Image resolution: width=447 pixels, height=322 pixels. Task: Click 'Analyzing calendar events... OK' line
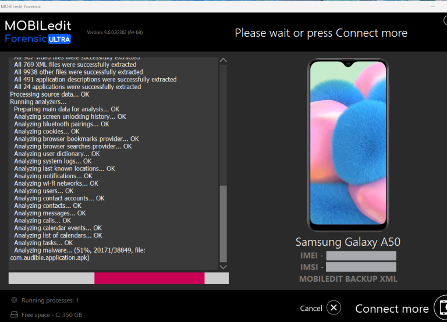58,228
